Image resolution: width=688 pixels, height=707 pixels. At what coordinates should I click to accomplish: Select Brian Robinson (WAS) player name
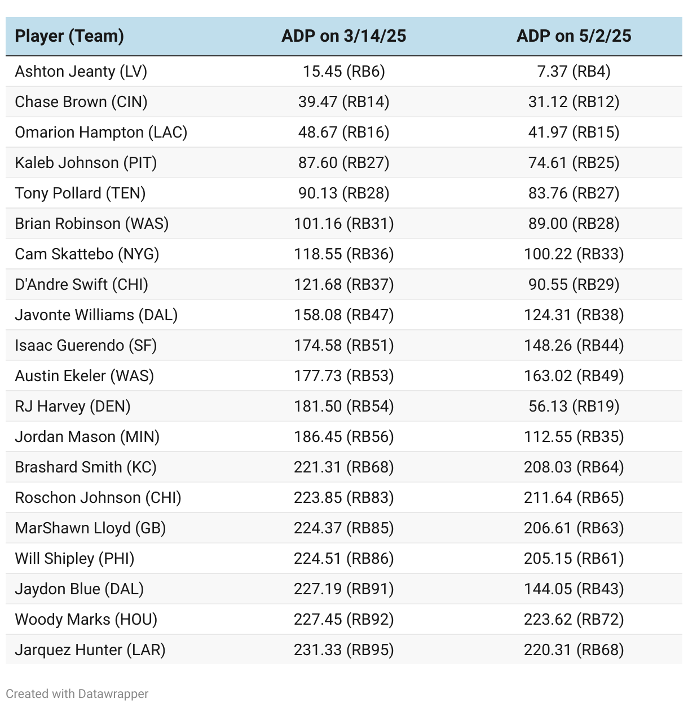[91, 224]
